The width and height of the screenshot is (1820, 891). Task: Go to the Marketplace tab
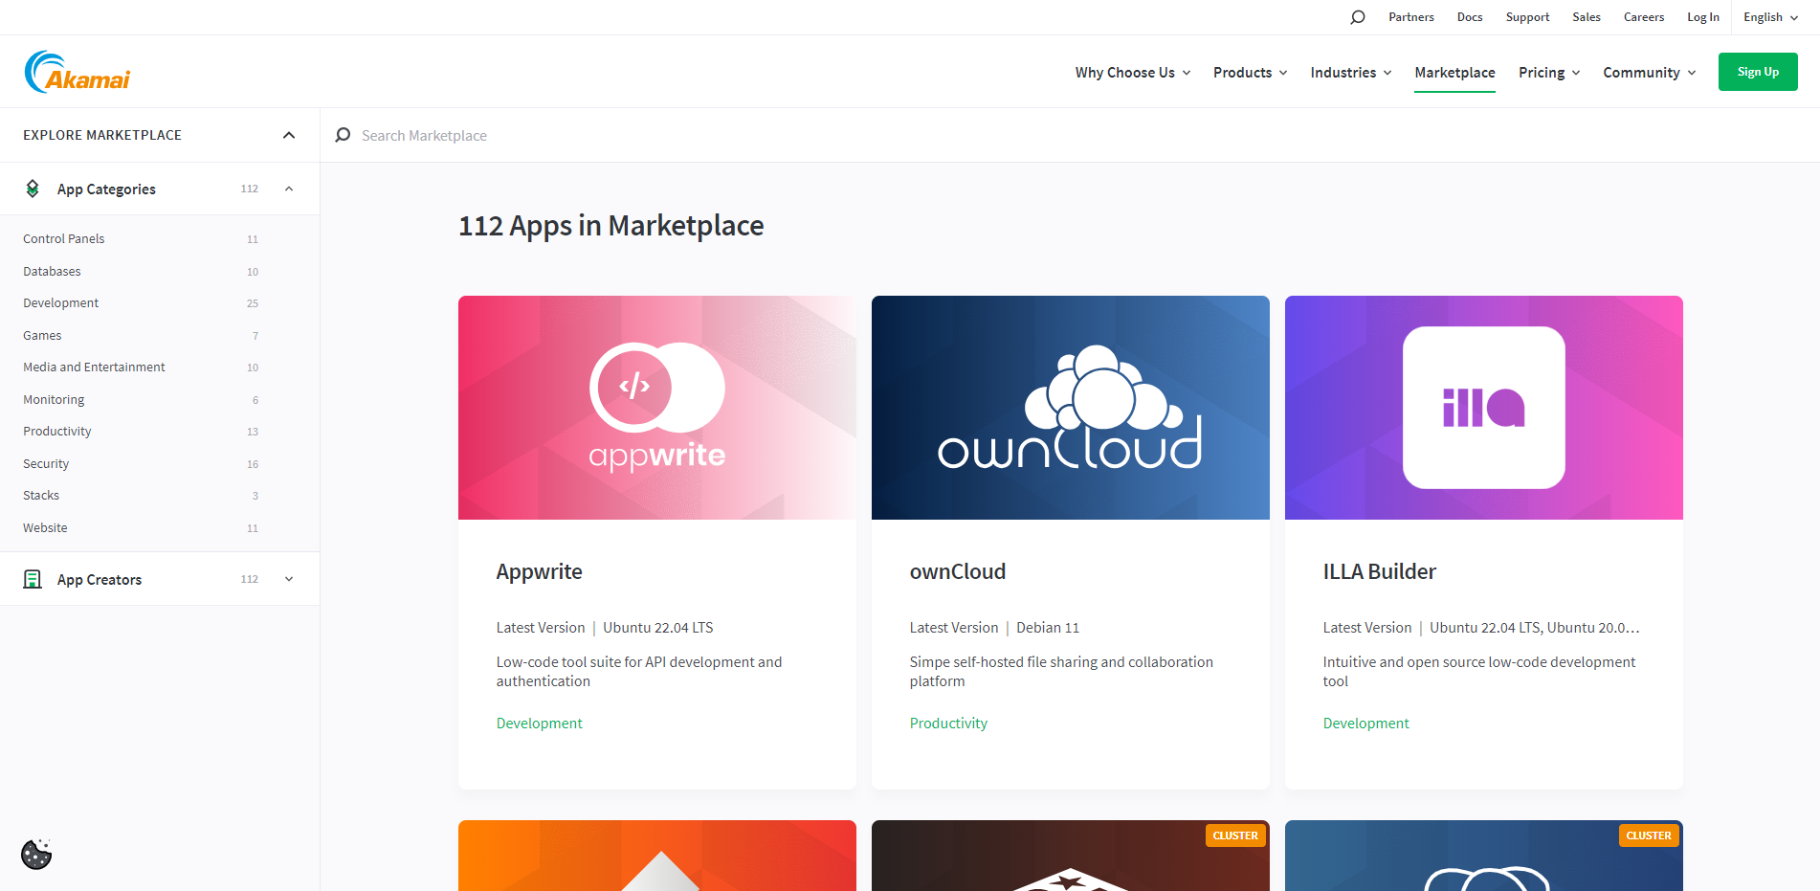(x=1454, y=73)
